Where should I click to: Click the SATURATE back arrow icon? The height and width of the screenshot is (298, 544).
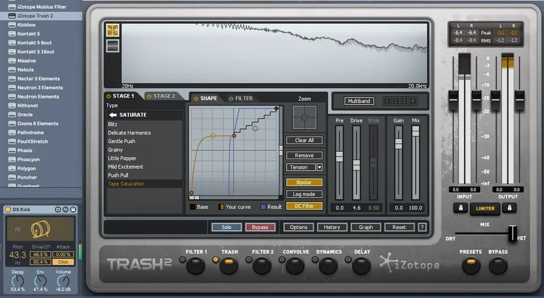click(112, 115)
